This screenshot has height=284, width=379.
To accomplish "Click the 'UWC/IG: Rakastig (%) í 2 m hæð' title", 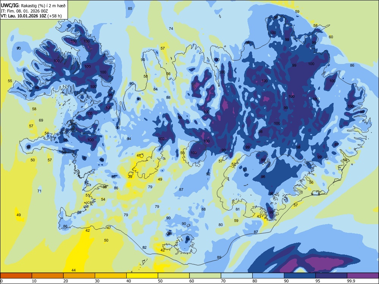I will pyautogui.click(x=33, y=5).
